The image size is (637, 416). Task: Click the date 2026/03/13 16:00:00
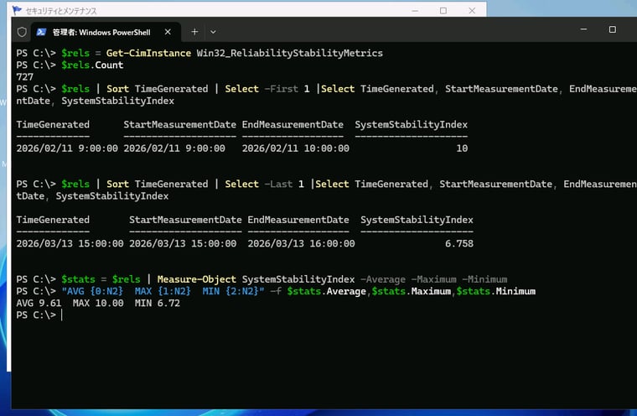(301, 243)
